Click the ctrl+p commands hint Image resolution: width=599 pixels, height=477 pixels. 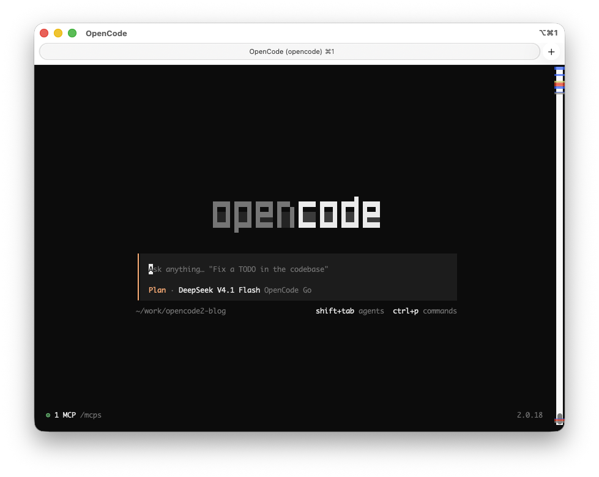pyautogui.click(x=425, y=310)
